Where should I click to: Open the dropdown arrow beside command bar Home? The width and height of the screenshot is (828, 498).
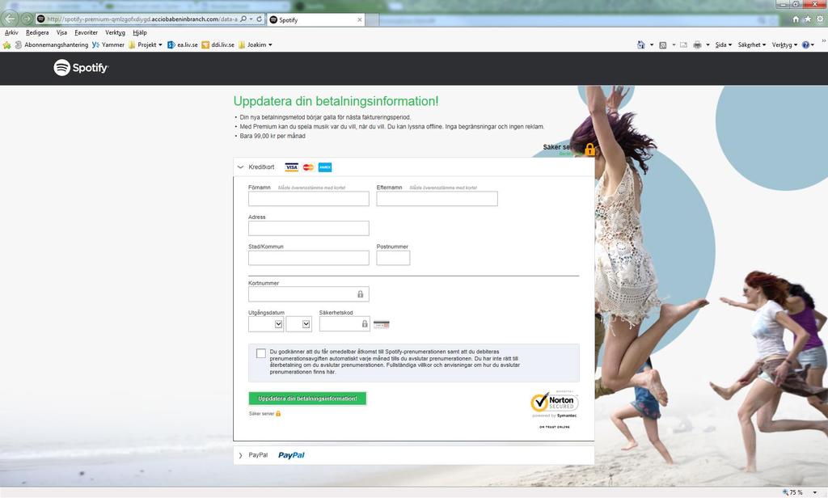pyautogui.click(x=652, y=45)
